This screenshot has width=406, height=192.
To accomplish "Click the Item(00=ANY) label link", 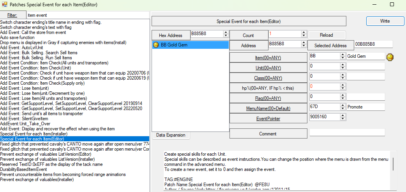I will [268, 58].
